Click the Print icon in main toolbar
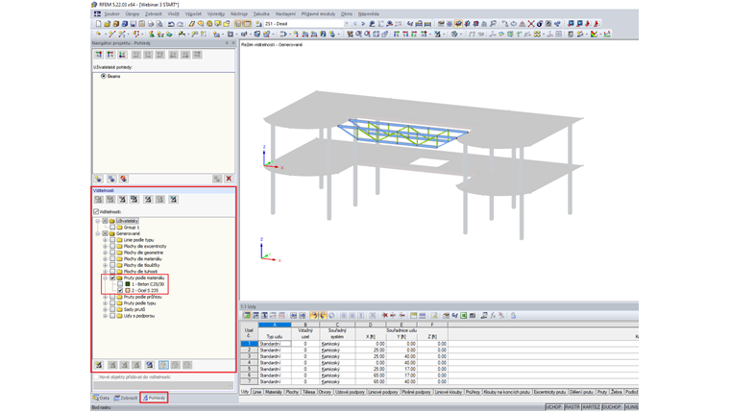The height and width of the screenshot is (411, 730). pyautogui.click(x=151, y=24)
